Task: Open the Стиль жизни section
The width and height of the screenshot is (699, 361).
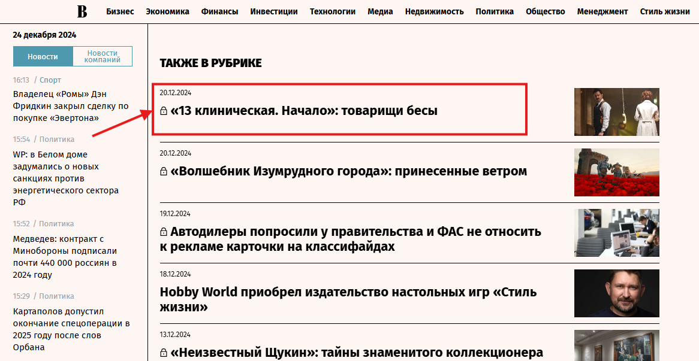Action: (x=665, y=11)
